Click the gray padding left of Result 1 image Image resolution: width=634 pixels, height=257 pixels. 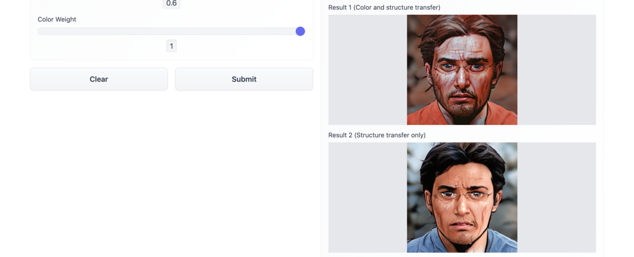point(368,70)
